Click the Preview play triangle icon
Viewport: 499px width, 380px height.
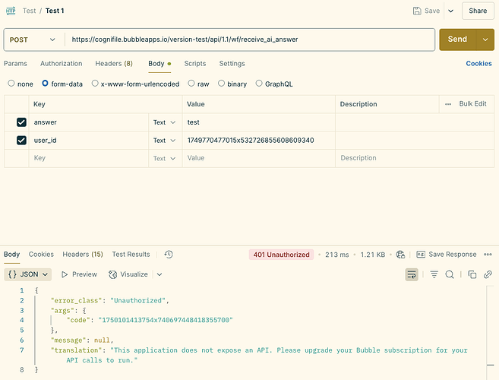(x=65, y=274)
